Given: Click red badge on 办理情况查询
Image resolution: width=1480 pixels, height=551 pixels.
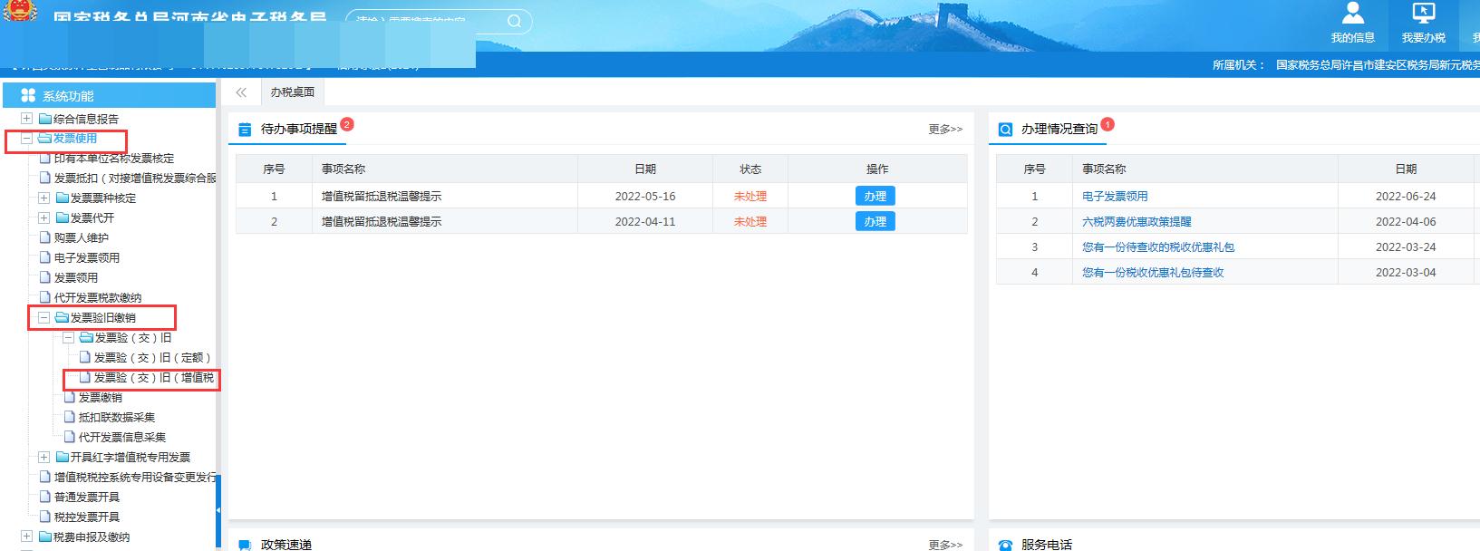Looking at the screenshot, I should (x=1108, y=124).
